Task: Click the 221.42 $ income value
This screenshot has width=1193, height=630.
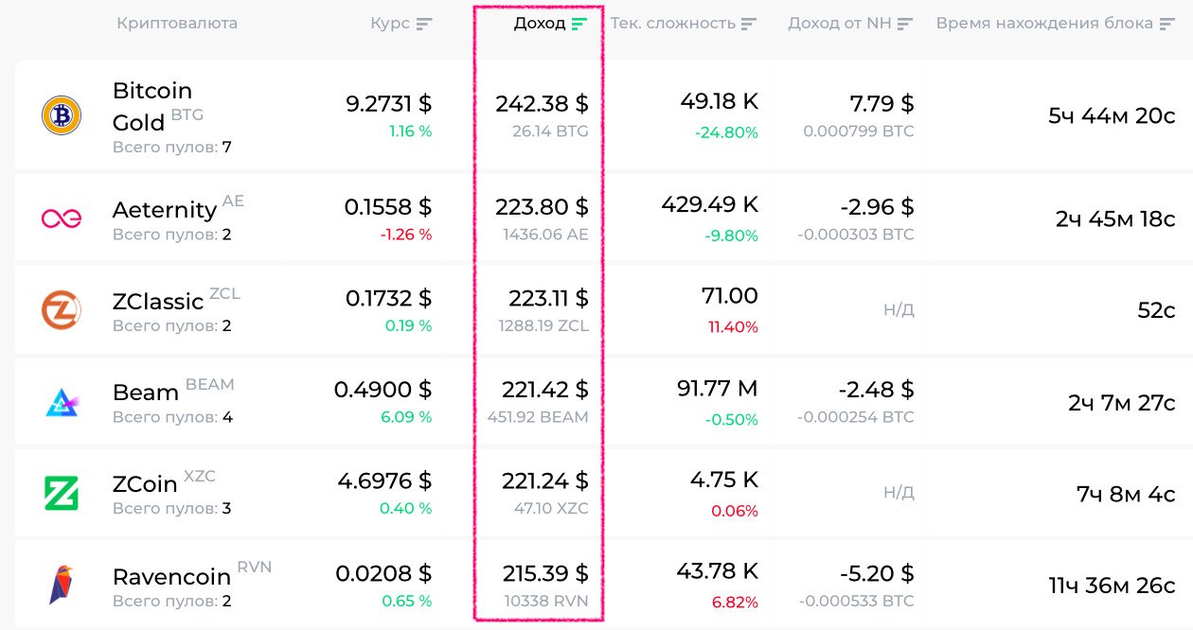Action: (x=544, y=389)
